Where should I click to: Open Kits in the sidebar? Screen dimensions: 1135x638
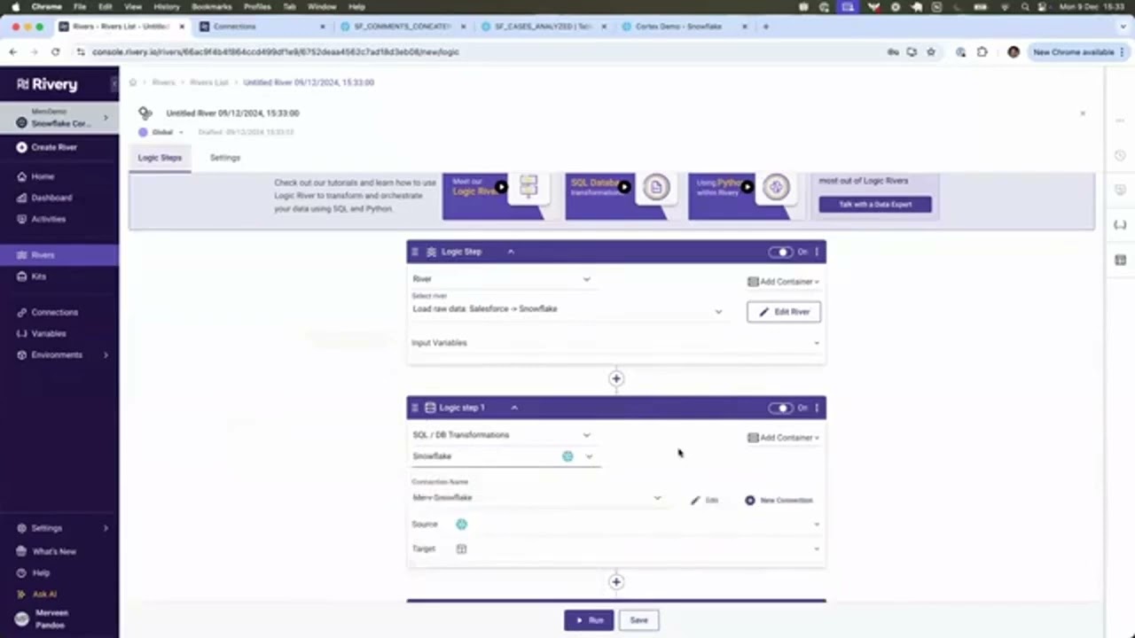tap(38, 276)
